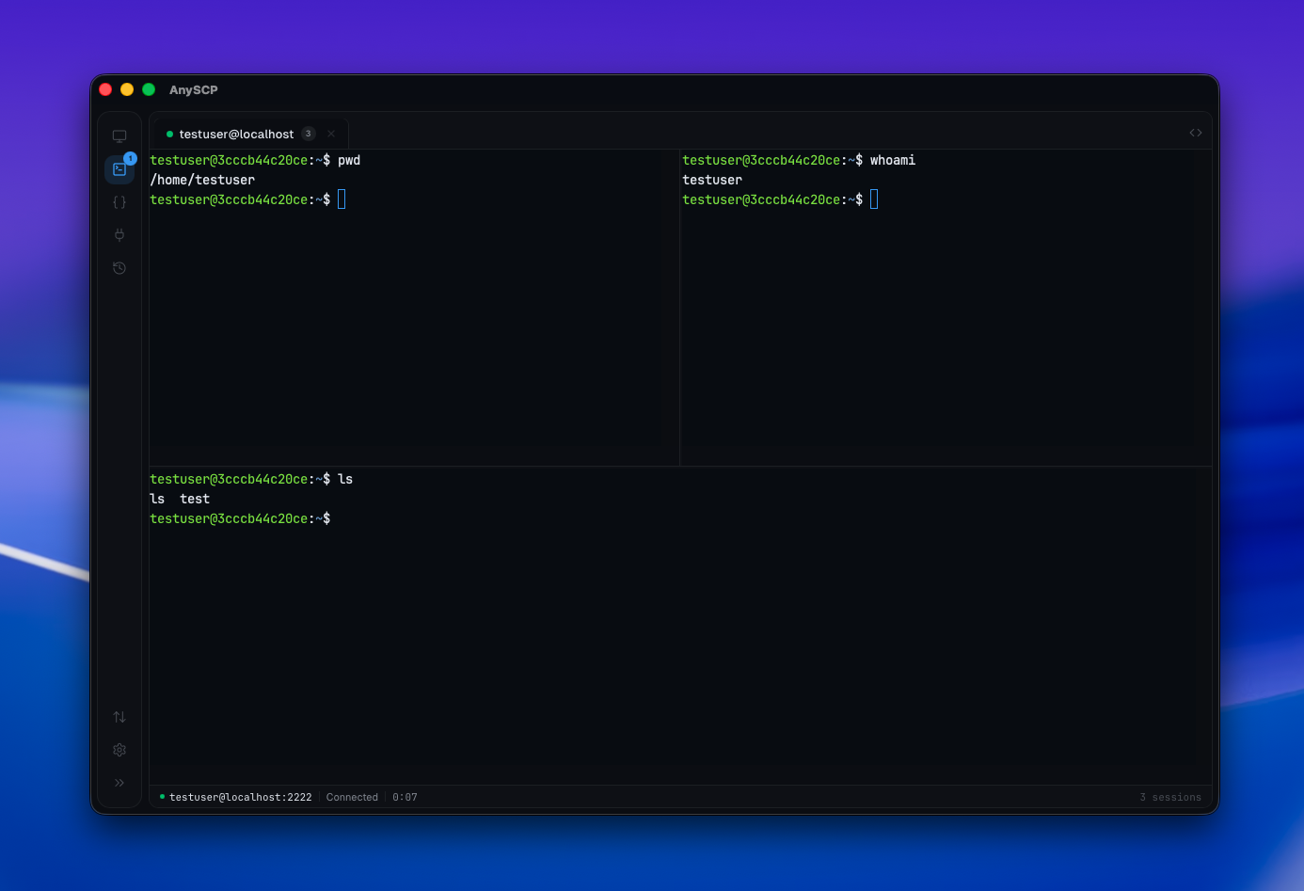Click the Connected status label
The width and height of the screenshot is (1304, 891).
[352, 797]
